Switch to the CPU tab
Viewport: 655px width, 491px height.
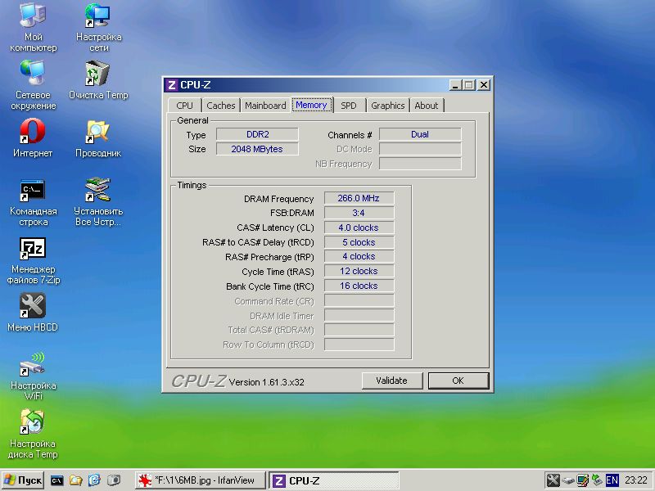[x=185, y=106]
